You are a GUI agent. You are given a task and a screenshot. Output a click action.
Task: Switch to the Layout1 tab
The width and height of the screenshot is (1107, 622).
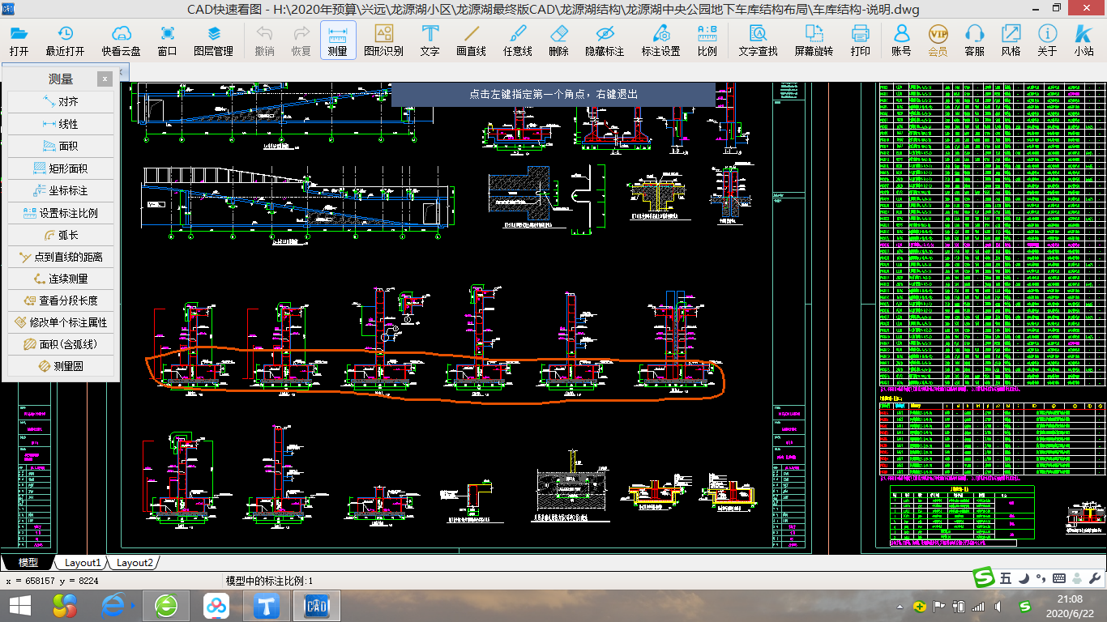pos(82,562)
